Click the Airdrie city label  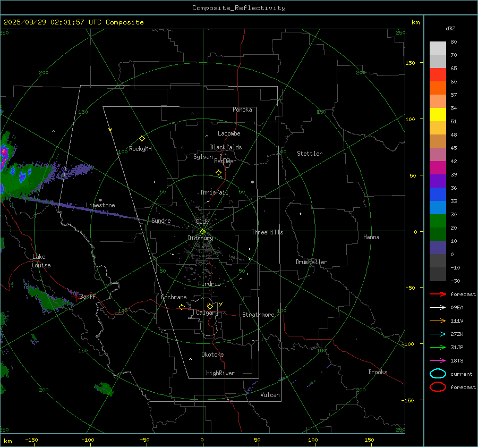tap(209, 284)
